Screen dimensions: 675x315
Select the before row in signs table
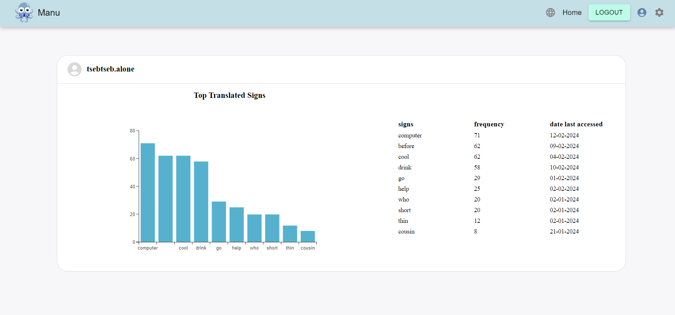pyautogui.click(x=406, y=146)
